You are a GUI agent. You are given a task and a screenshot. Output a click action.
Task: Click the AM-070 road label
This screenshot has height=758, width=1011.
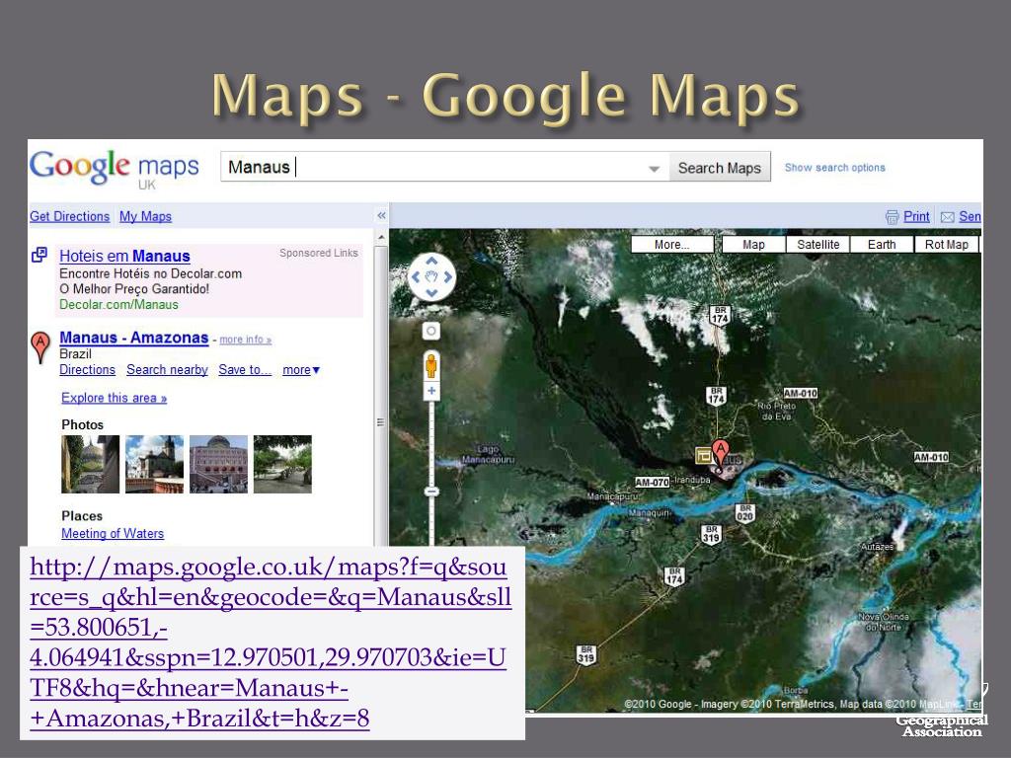coord(652,482)
